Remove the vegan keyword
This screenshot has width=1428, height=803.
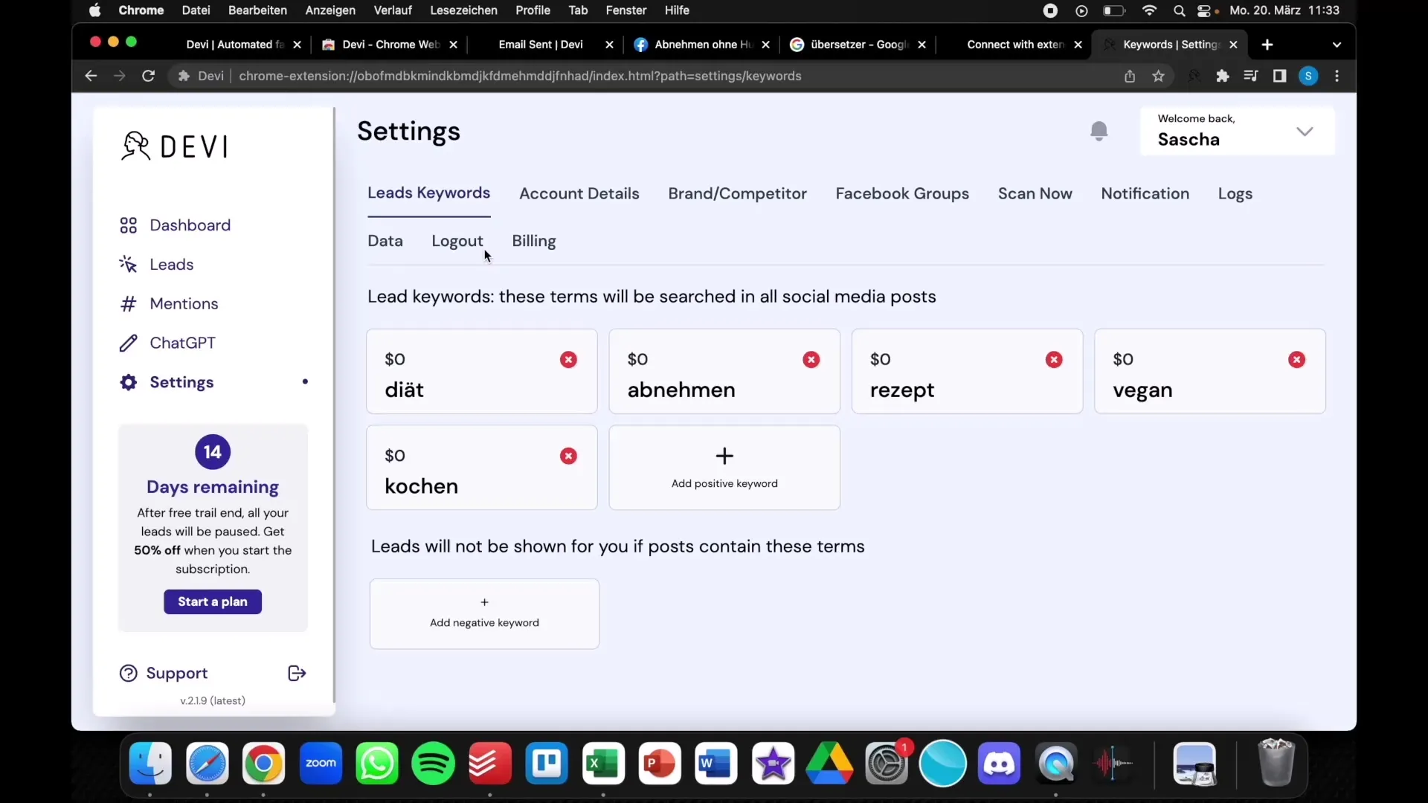pyautogui.click(x=1296, y=360)
